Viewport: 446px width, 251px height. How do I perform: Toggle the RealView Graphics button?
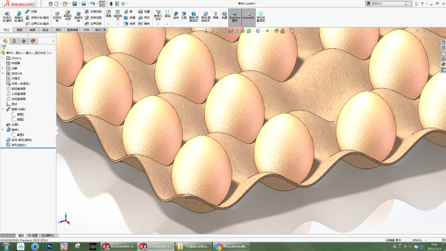[x=234, y=17]
